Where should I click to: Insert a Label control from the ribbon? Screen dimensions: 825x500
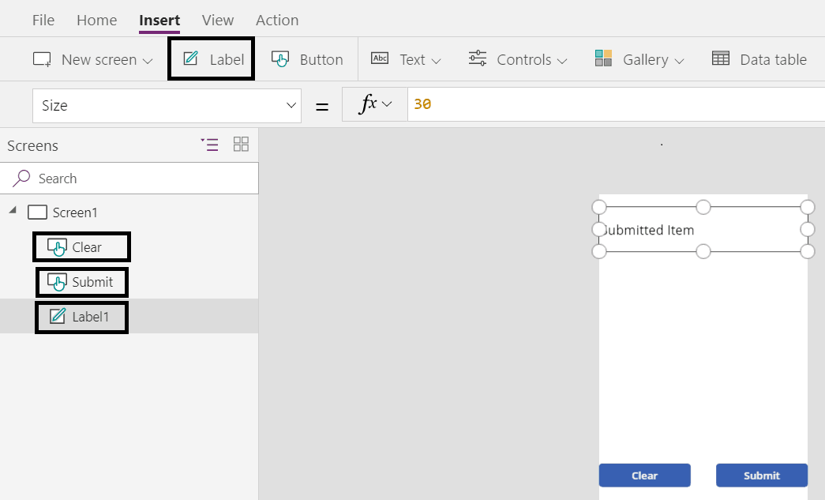[211, 58]
